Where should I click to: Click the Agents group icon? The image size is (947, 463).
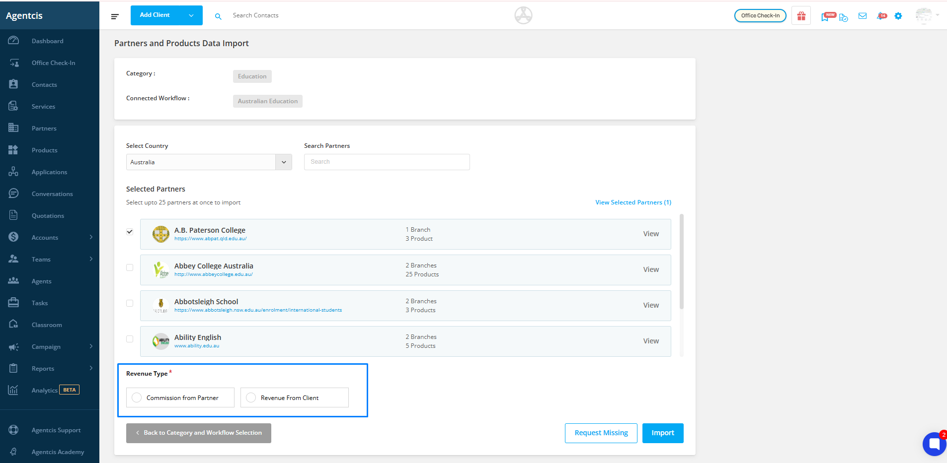tap(13, 281)
